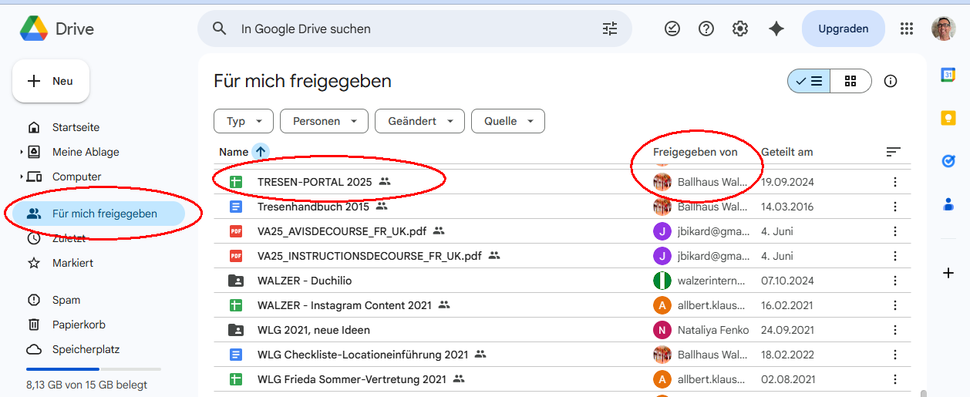Open Google Tasks in side panel
The height and width of the screenshot is (397, 970).
[x=948, y=161]
